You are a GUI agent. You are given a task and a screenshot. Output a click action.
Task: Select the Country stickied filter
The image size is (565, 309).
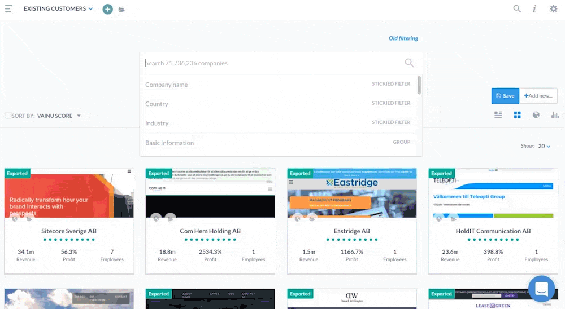(278, 104)
